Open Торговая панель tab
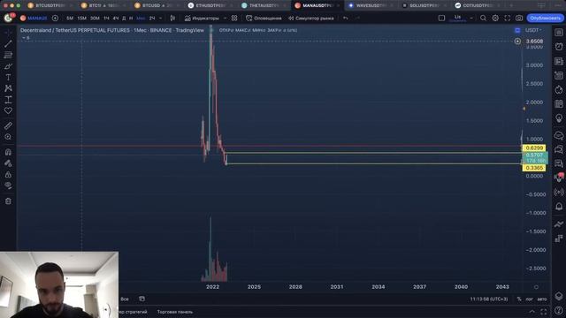566x318 pixels. coord(175,312)
